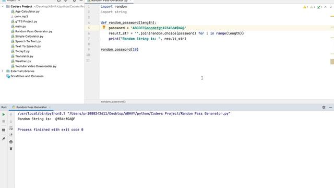Click the 'import string' code line
The width and height of the screenshot is (334, 188).
click(x=114, y=12)
